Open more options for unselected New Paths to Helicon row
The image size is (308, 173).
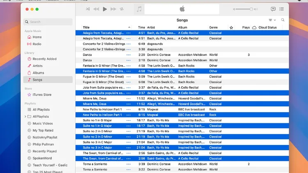[129, 109]
